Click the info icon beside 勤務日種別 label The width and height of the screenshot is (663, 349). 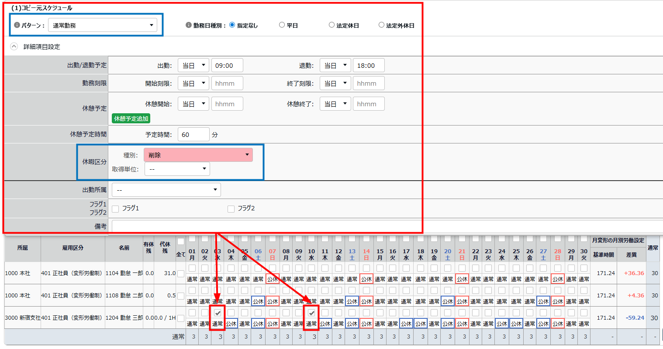(x=189, y=25)
